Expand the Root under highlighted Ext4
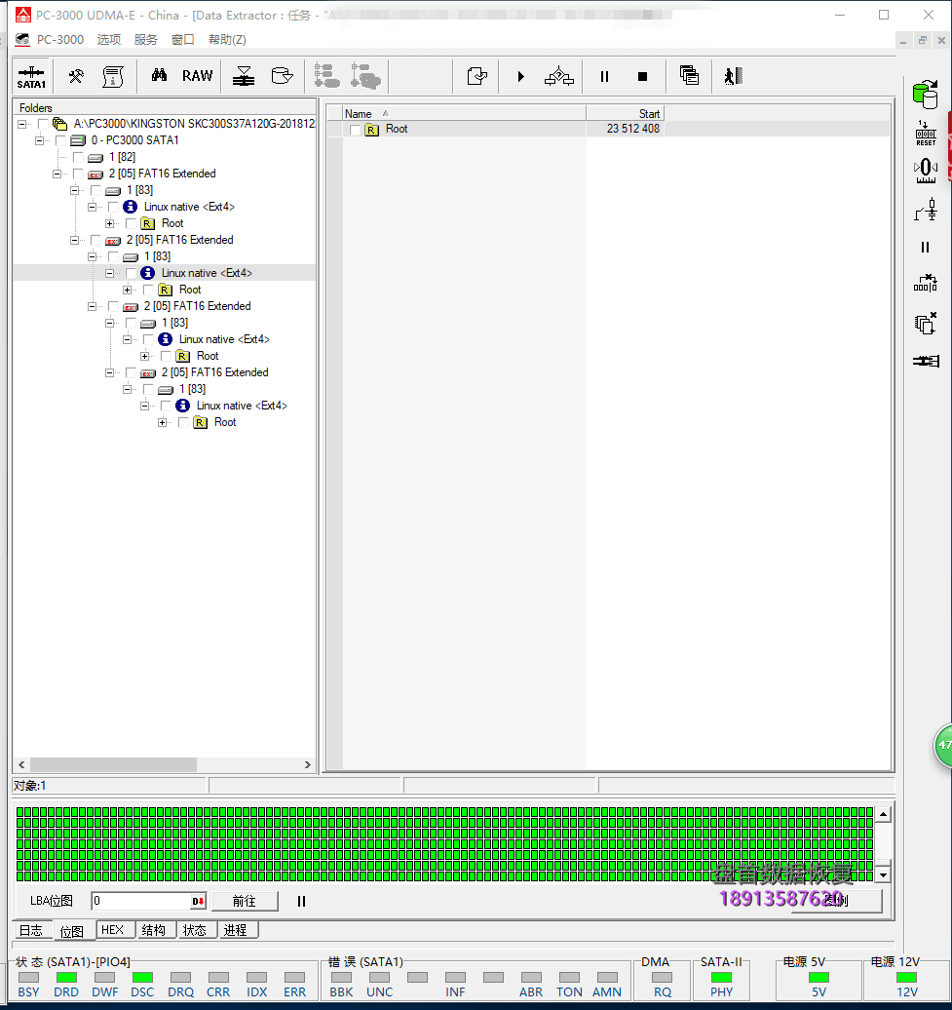952x1010 pixels. coord(128,290)
